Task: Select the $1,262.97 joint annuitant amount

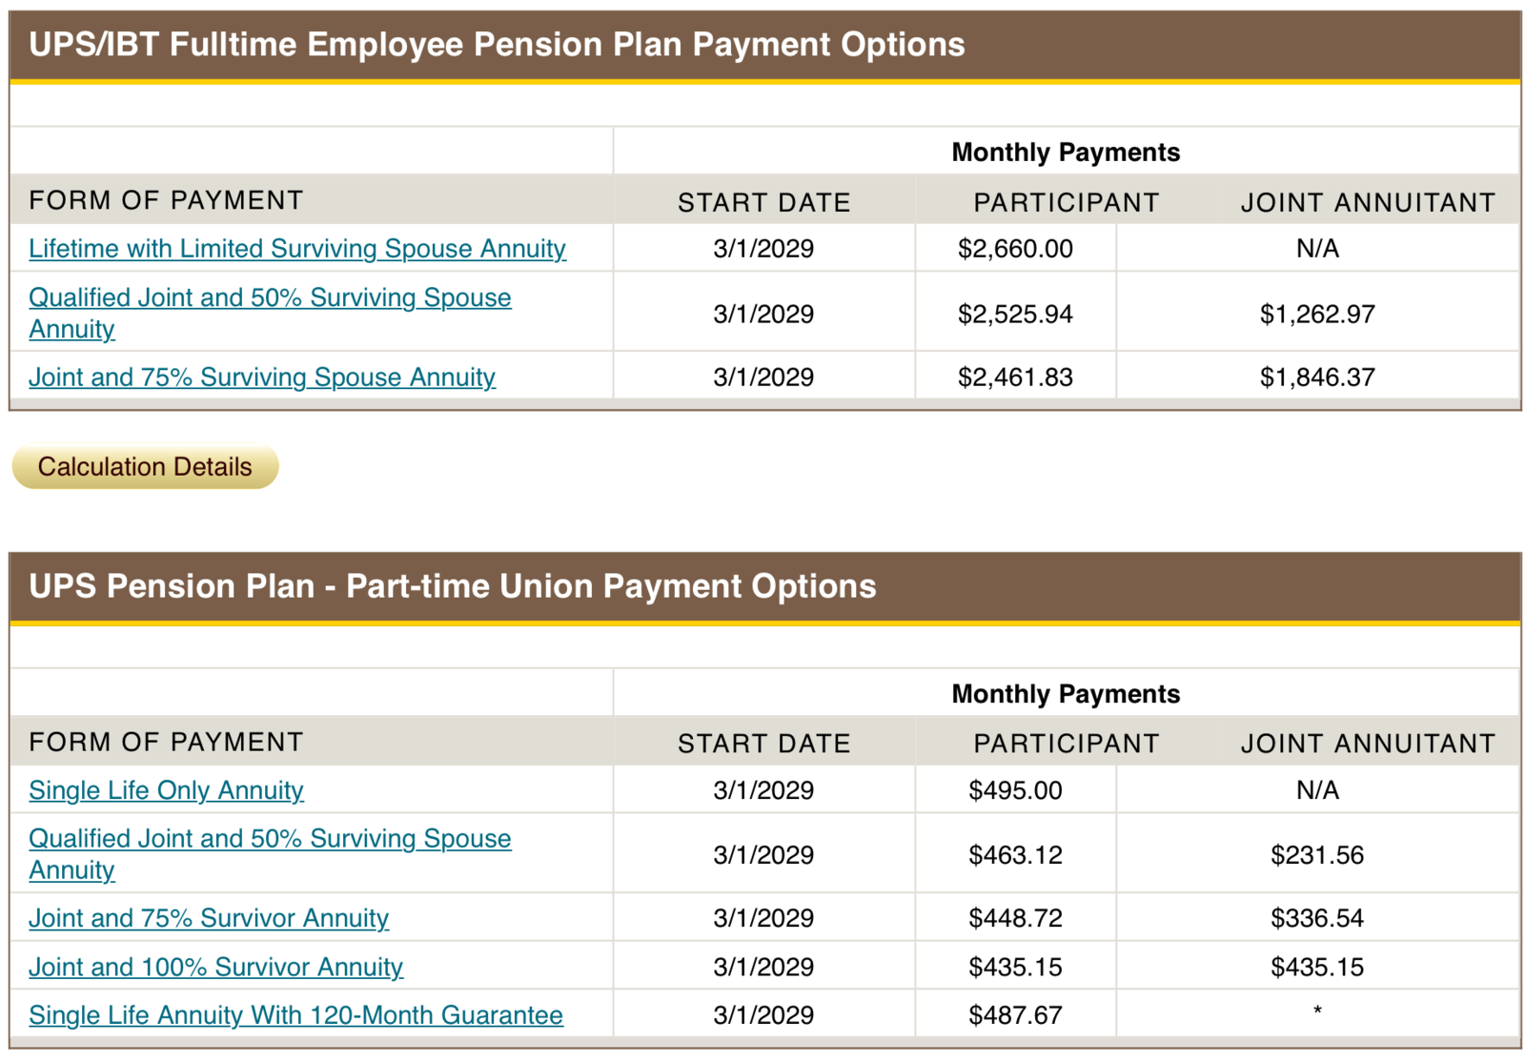Action: [1317, 314]
